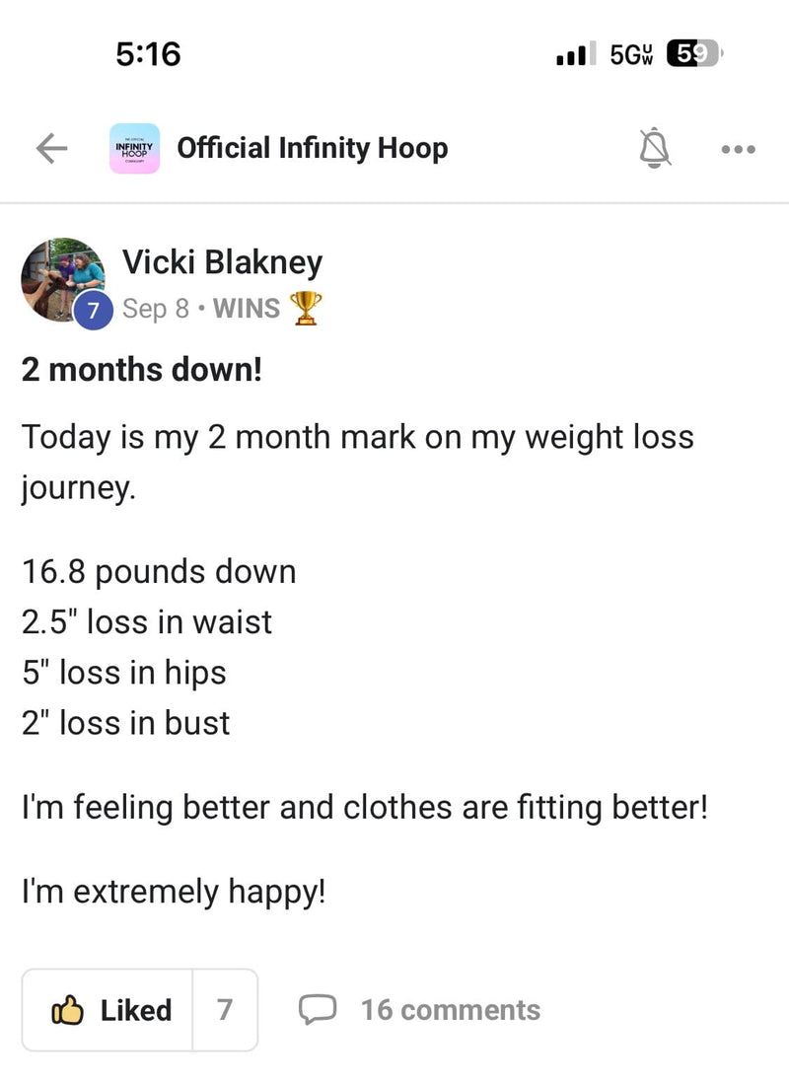789x1083 pixels.
Task: View Vicki Blakney's profile photo
Action: point(61,277)
